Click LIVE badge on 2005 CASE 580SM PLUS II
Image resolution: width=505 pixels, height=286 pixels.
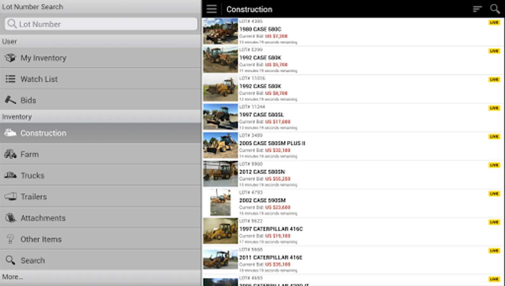[x=494, y=137]
